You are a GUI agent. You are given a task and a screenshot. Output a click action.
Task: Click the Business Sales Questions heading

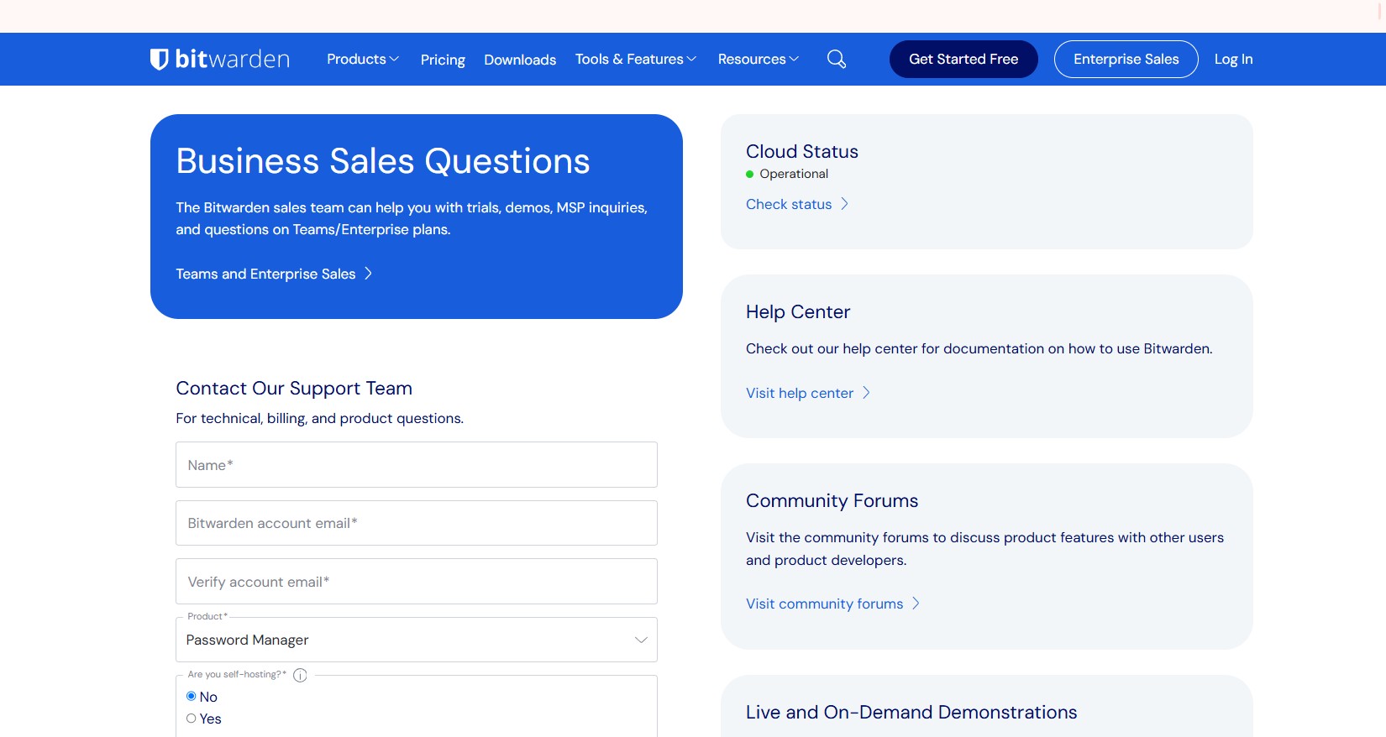coord(383,161)
